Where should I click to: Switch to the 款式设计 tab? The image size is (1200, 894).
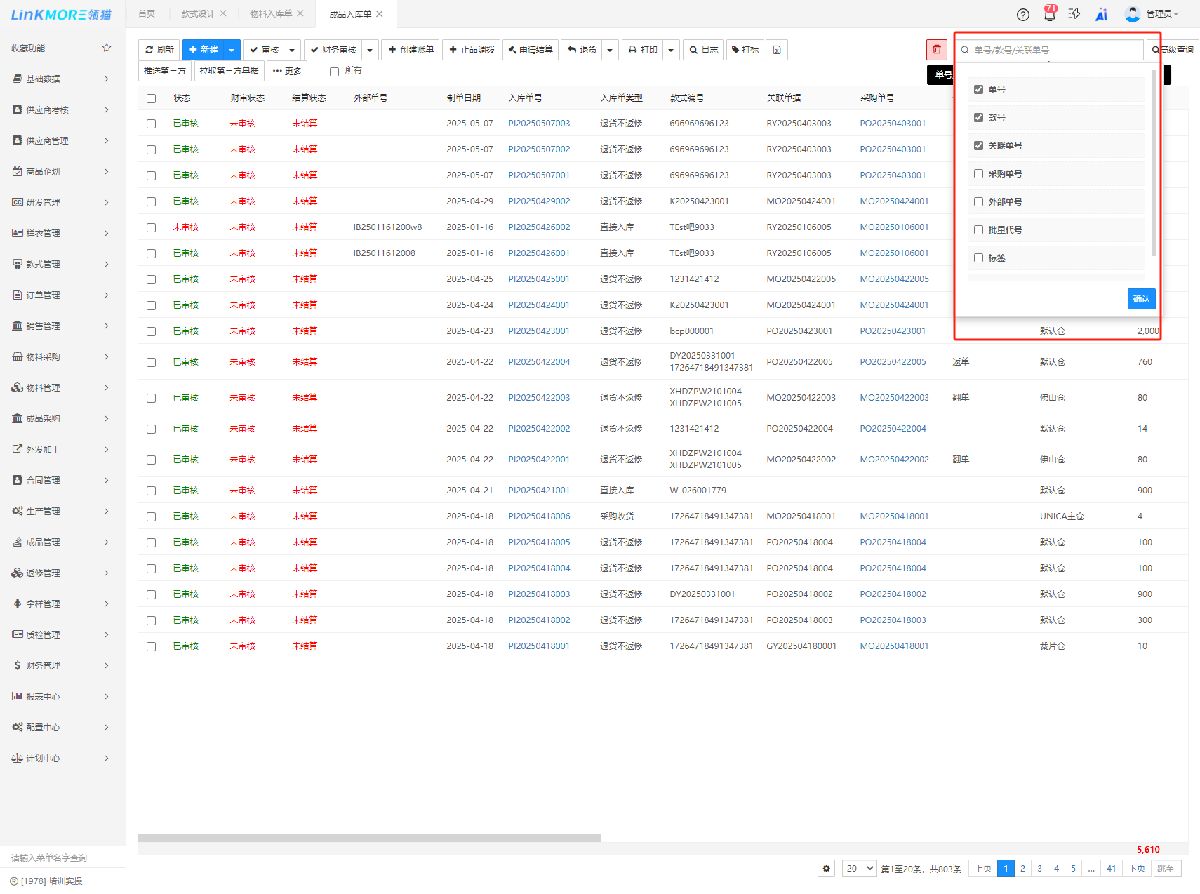197,14
